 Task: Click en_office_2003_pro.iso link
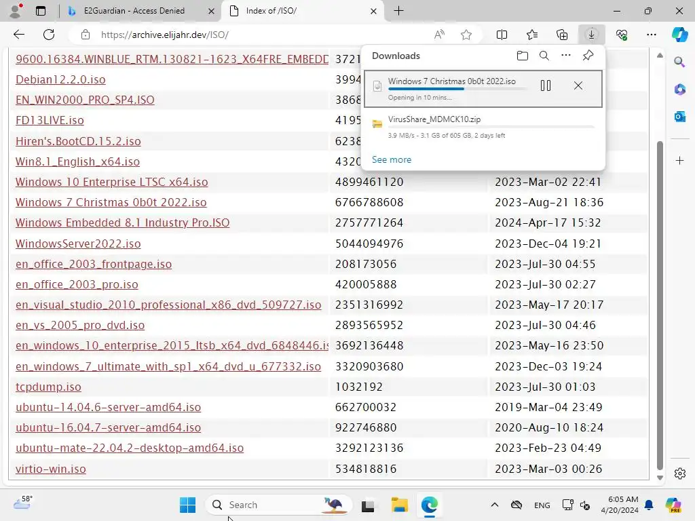[x=77, y=284]
